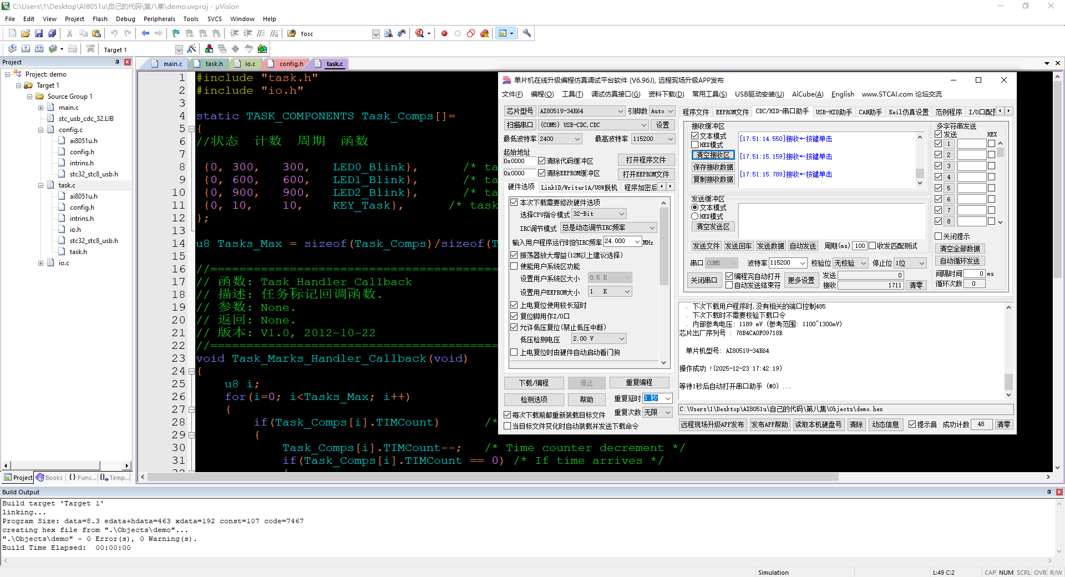Click the 下载/编程 button
Image resolution: width=1065 pixels, height=577 pixels.
tap(534, 383)
